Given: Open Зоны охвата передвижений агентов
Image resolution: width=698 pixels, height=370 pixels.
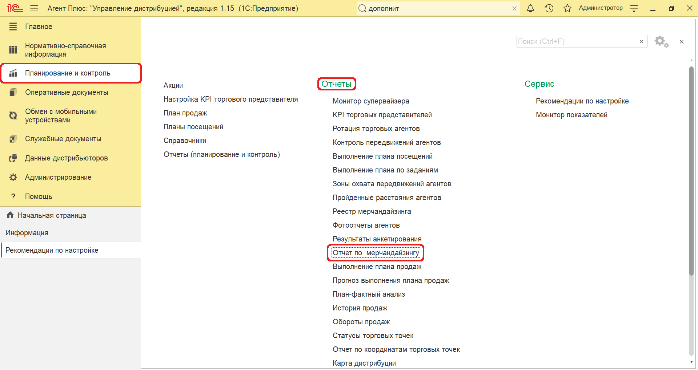Looking at the screenshot, I should (392, 184).
